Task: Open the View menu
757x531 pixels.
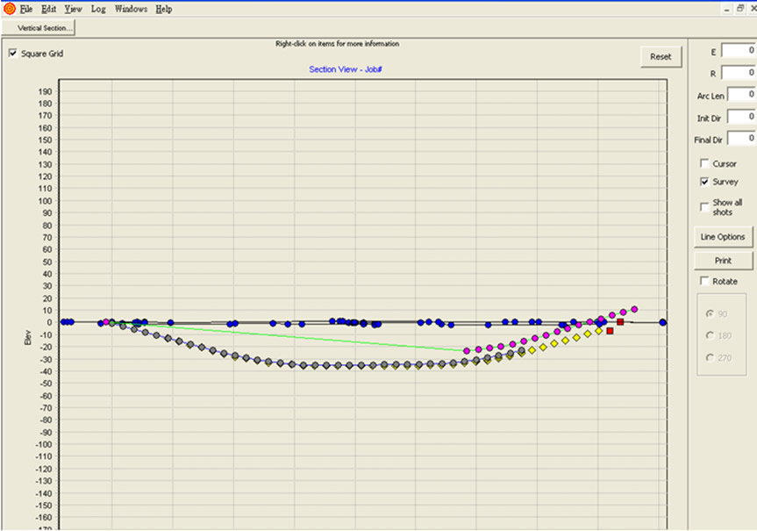Action: coord(74,9)
